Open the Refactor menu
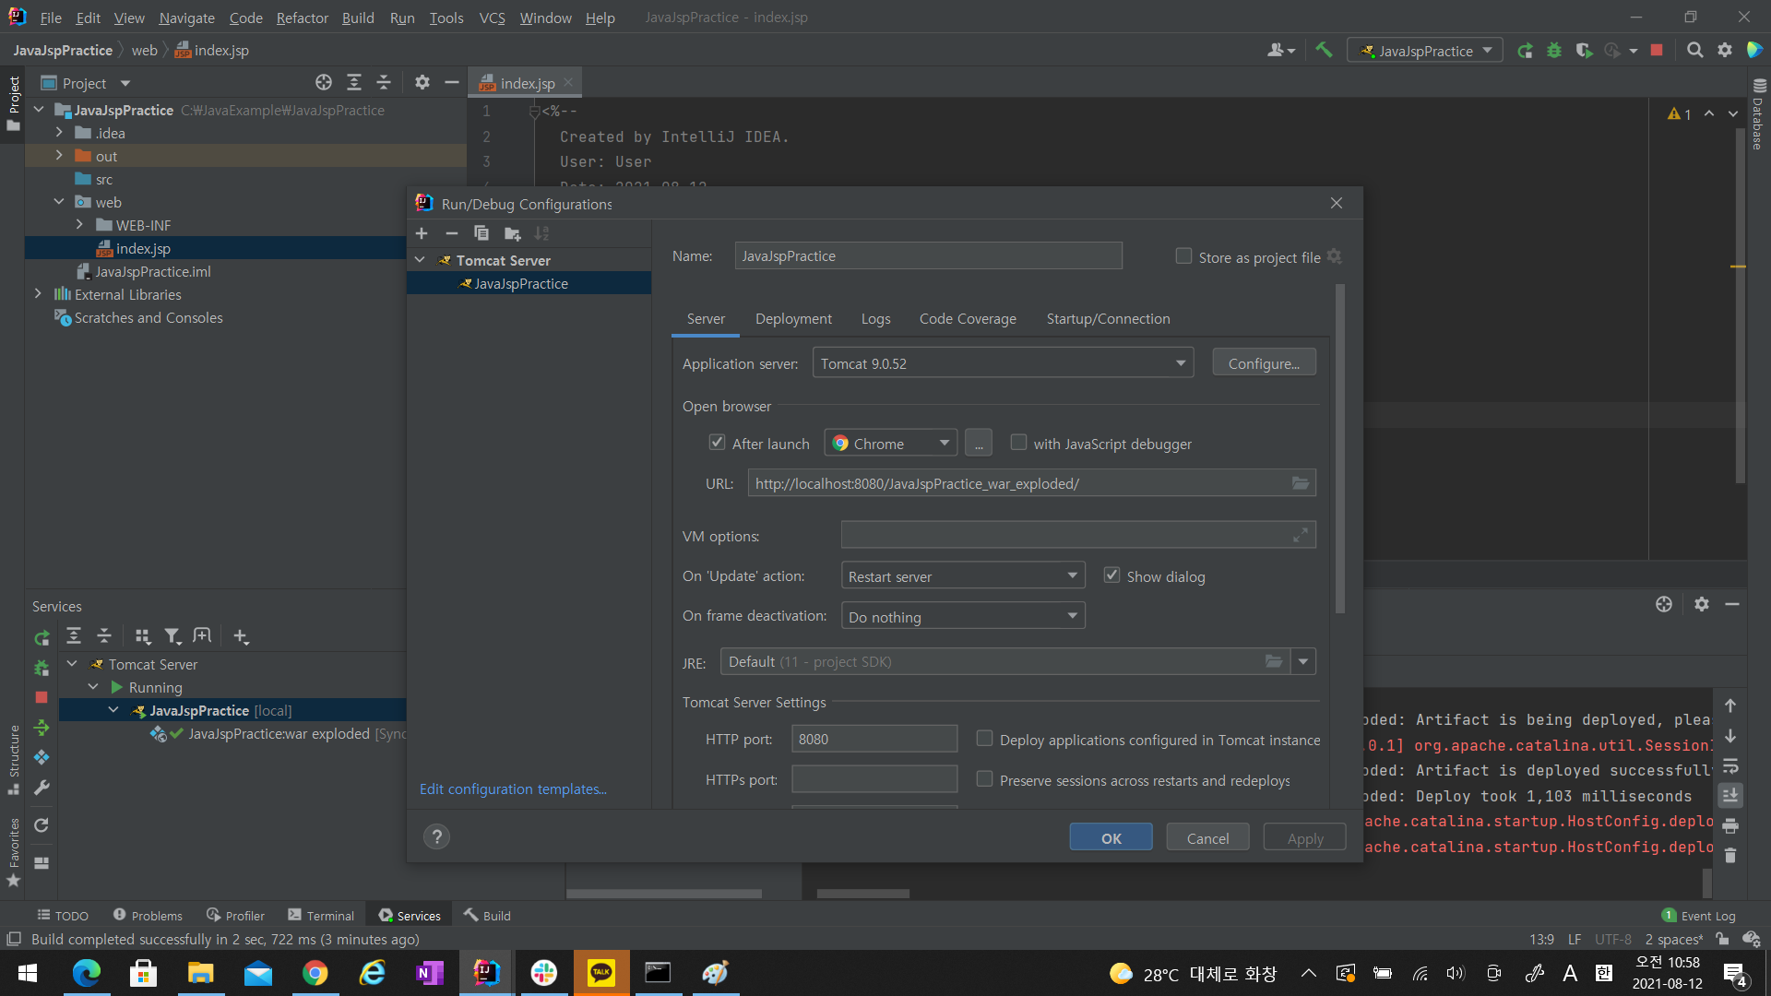The height and width of the screenshot is (996, 1771). 302,18
